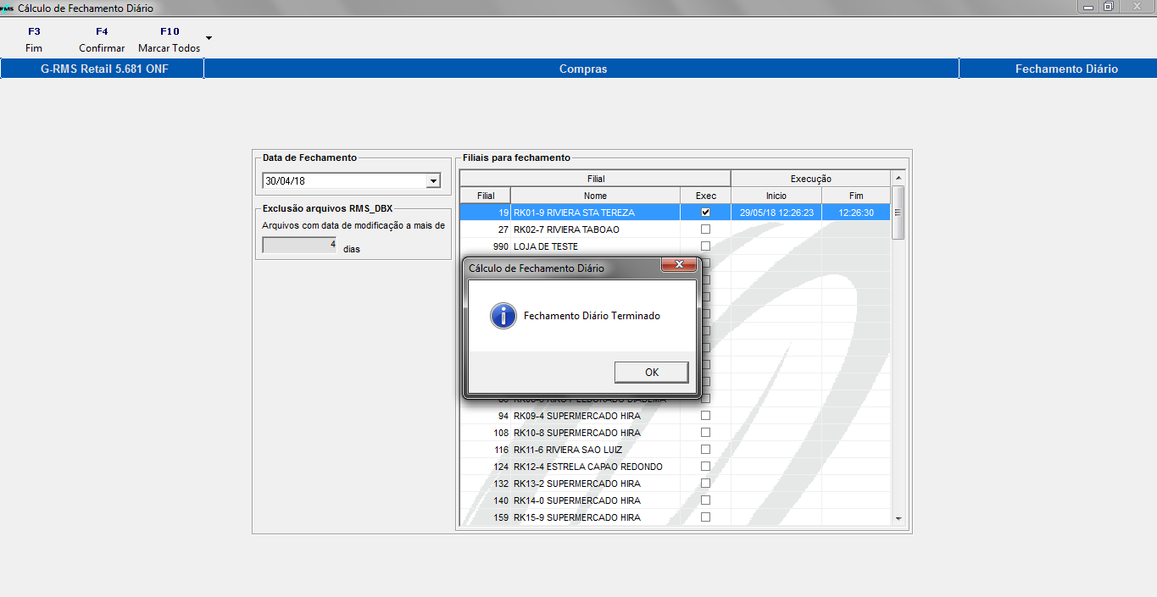Click the scroll down arrow of the filiais list
Image resolution: width=1157 pixels, height=597 pixels.
898,518
